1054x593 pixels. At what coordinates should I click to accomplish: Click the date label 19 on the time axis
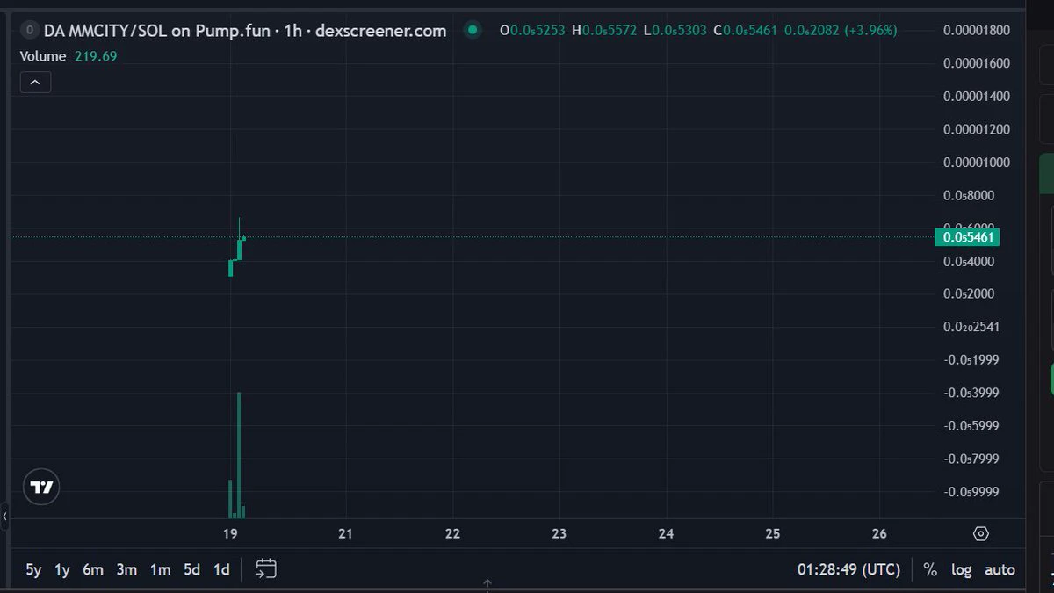pyautogui.click(x=231, y=533)
